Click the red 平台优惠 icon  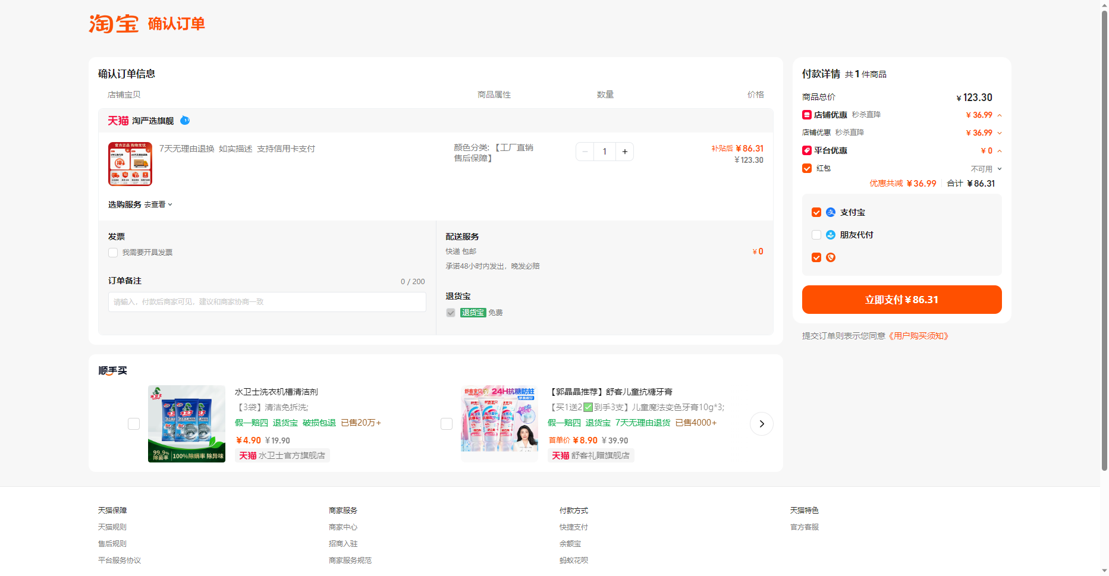click(x=807, y=150)
